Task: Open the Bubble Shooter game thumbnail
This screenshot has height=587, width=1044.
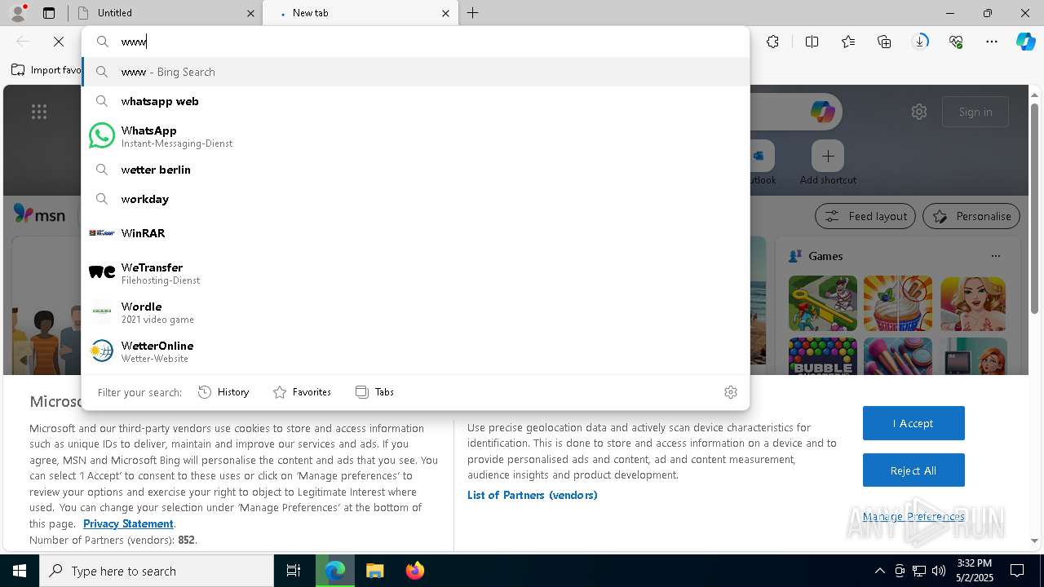Action: pyautogui.click(x=823, y=356)
